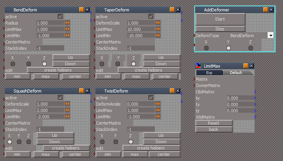Uncheck active checkbox in TaperDeform

[151, 16]
